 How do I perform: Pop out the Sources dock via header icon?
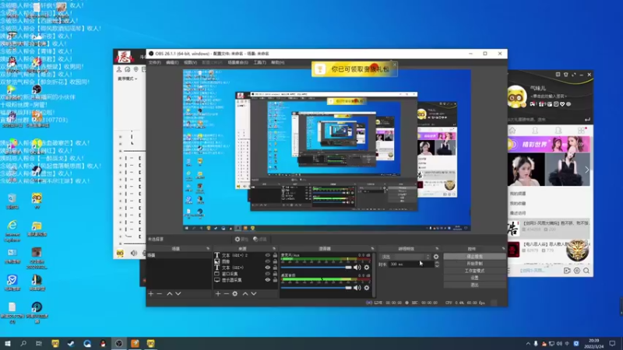[x=274, y=249]
